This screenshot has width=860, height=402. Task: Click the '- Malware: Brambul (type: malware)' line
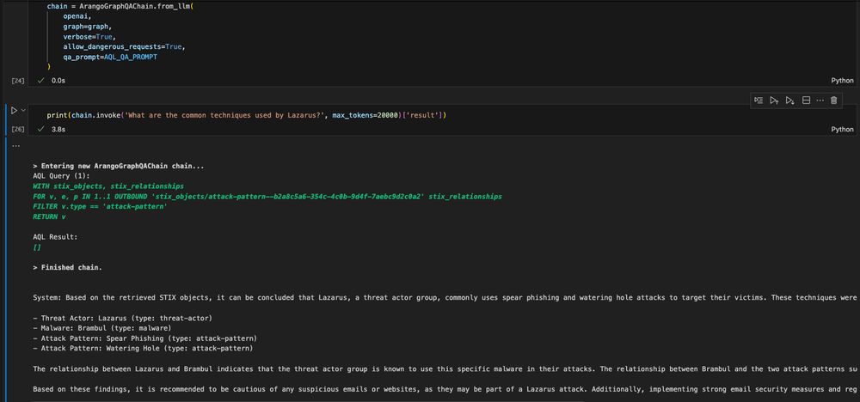tap(102, 328)
